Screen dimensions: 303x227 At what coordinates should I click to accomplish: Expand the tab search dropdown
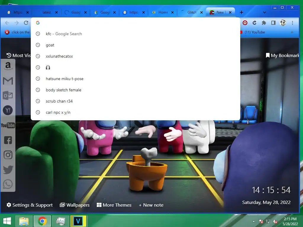coord(265,12)
